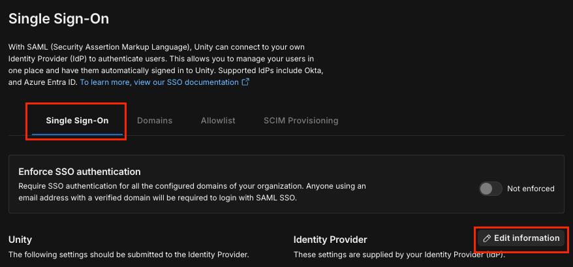
Task: Click the Identity Provider section heading
Action: point(330,240)
